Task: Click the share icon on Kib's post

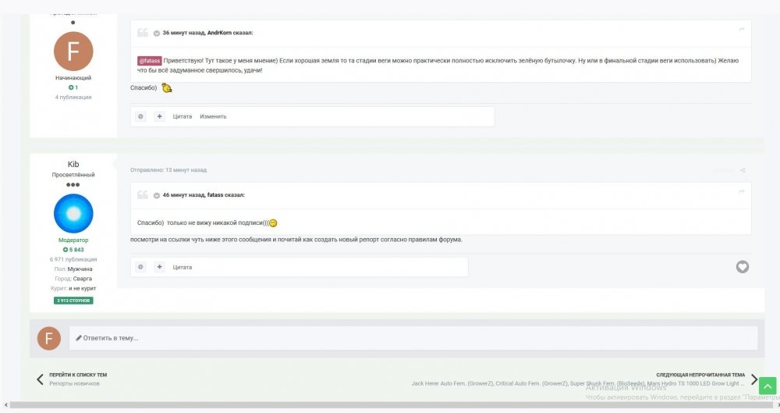Action: (743, 170)
